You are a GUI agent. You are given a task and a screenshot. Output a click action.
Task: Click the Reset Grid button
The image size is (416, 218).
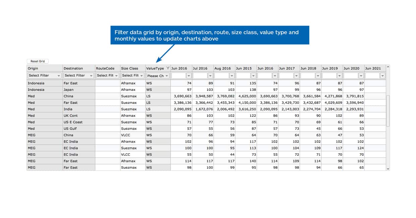click(x=38, y=61)
